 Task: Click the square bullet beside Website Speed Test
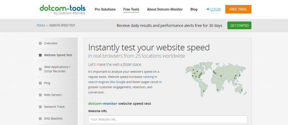pyautogui.click(x=40, y=55)
